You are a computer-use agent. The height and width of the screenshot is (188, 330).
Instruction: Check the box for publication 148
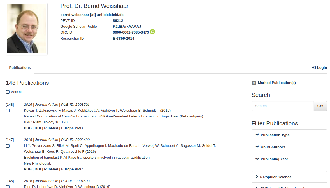click(x=8, y=111)
